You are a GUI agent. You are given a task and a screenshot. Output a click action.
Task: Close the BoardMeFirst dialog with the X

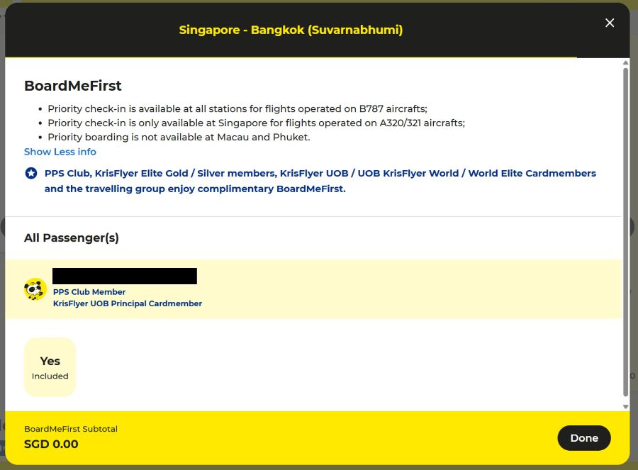point(610,23)
